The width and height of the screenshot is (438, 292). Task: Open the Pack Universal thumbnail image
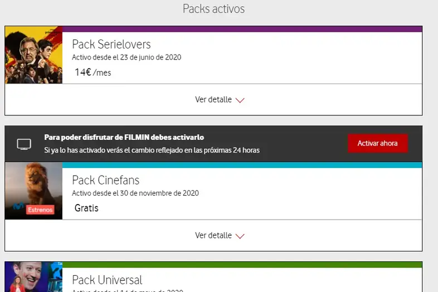point(33,277)
